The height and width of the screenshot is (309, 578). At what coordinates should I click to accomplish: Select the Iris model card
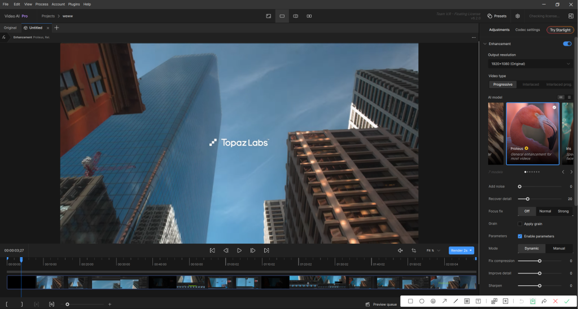coord(568,134)
